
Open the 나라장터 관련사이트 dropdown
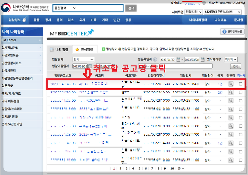tap(223, 12)
